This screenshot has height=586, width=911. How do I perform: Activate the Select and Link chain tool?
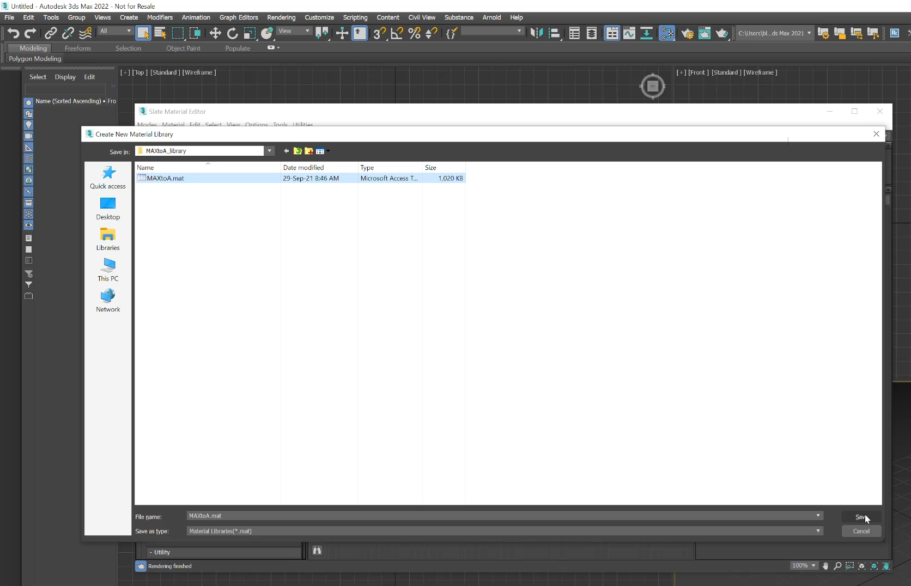(x=51, y=33)
